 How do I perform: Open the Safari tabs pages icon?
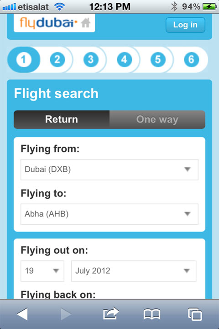click(195, 314)
